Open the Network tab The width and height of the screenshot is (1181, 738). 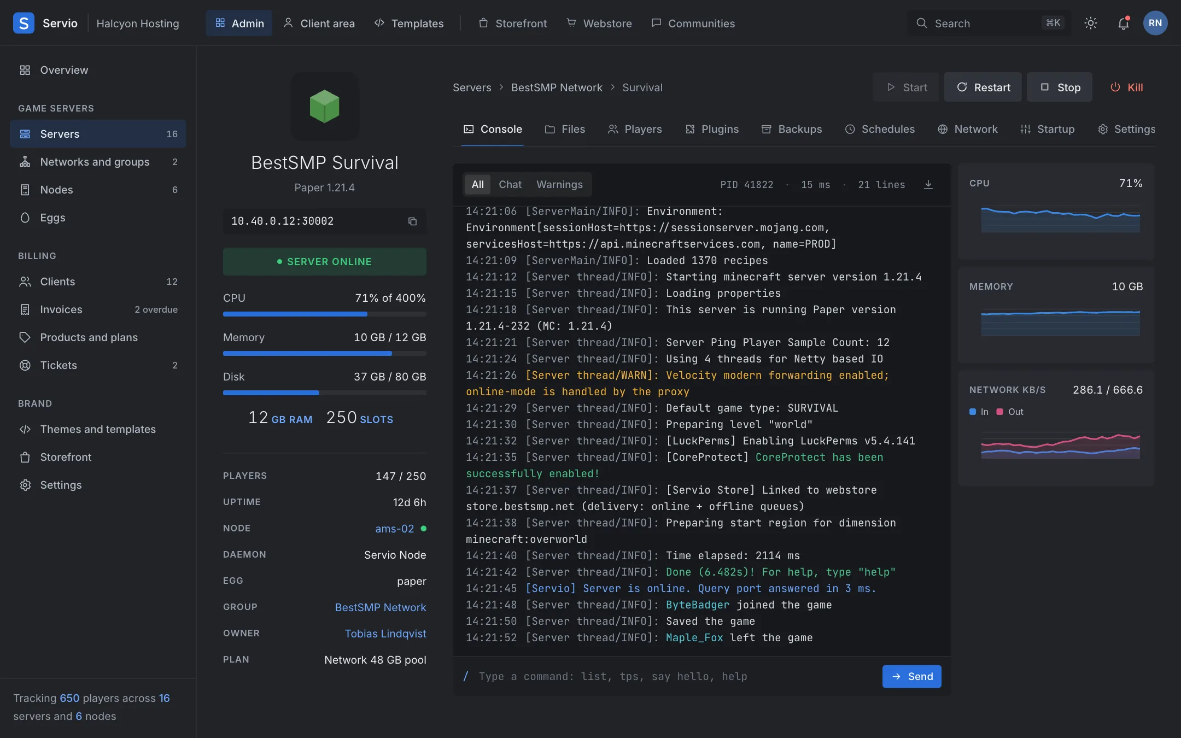pos(968,130)
